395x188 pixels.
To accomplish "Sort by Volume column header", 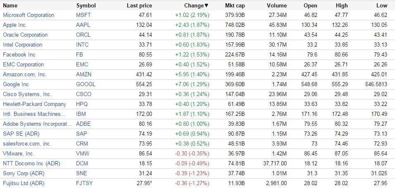I will [x=276, y=6].
